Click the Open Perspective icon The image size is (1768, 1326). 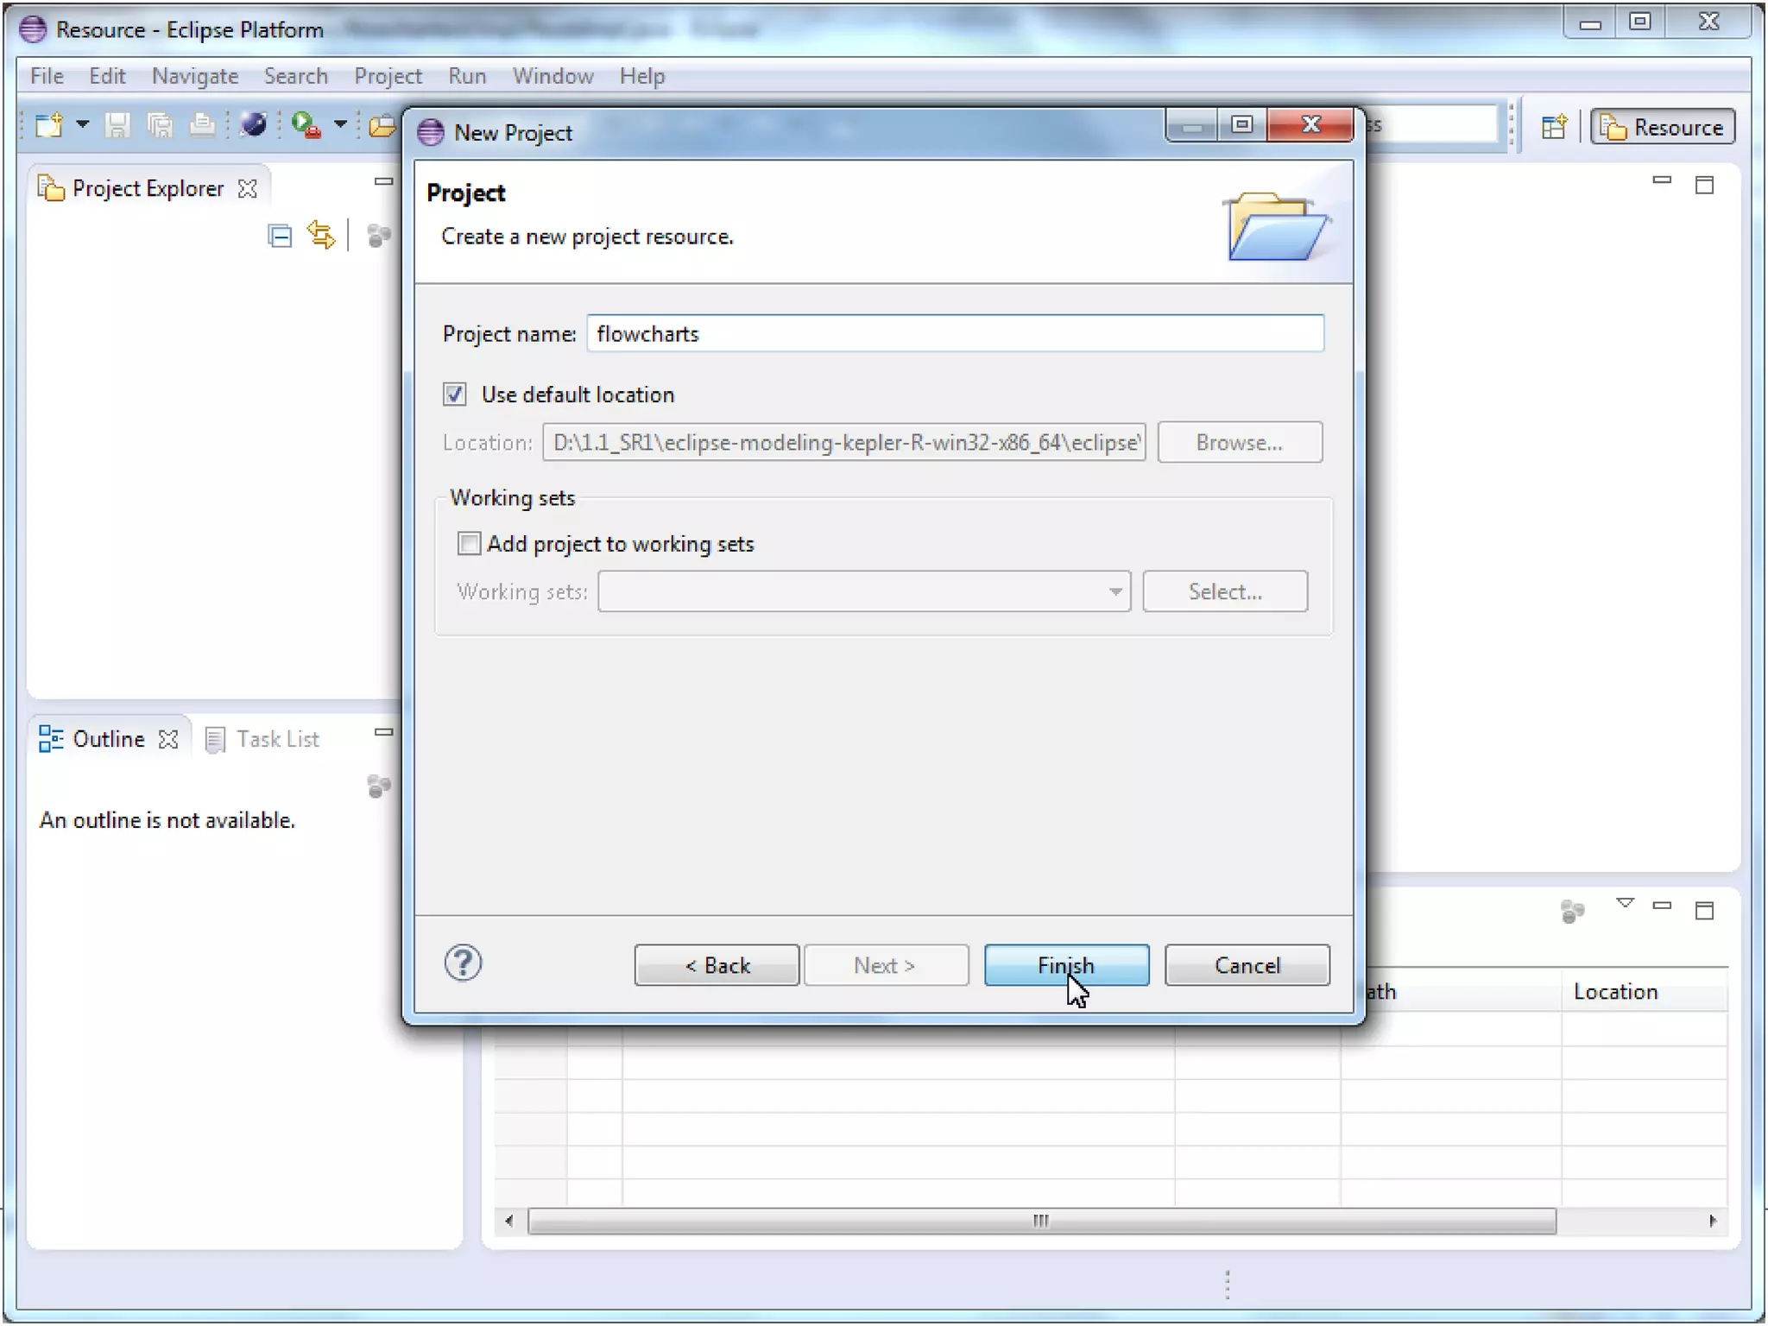tap(1554, 127)
